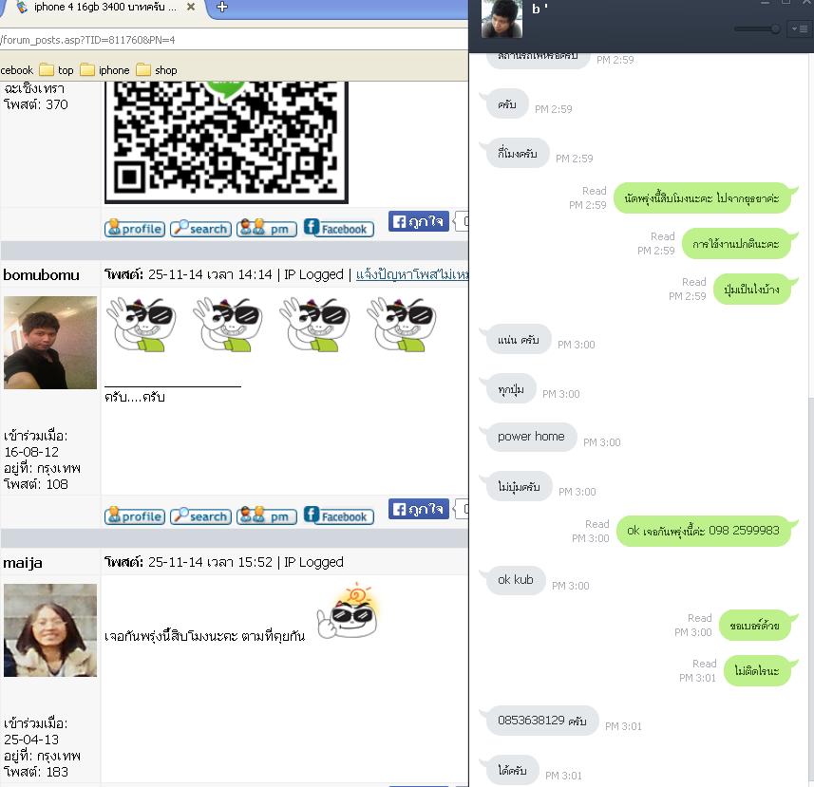Screen dimensions: 814x787
Task: Select the 'power home' chat message
Action: [531, 437]
